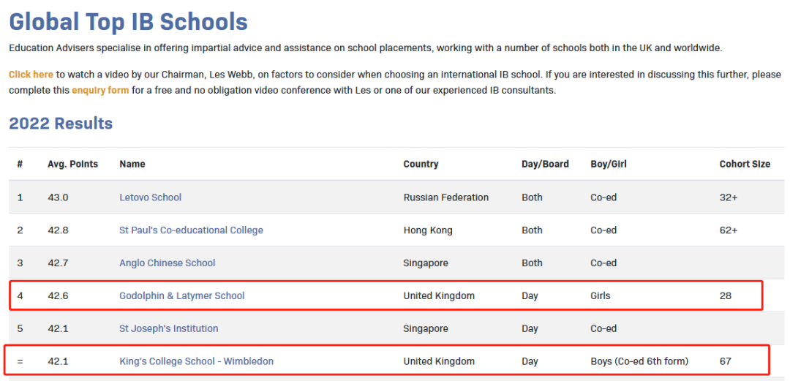The width and height of the screenshot is (790, 381).
Task: Click 'Russian Federation' country cell
Action: coord(446,197)
